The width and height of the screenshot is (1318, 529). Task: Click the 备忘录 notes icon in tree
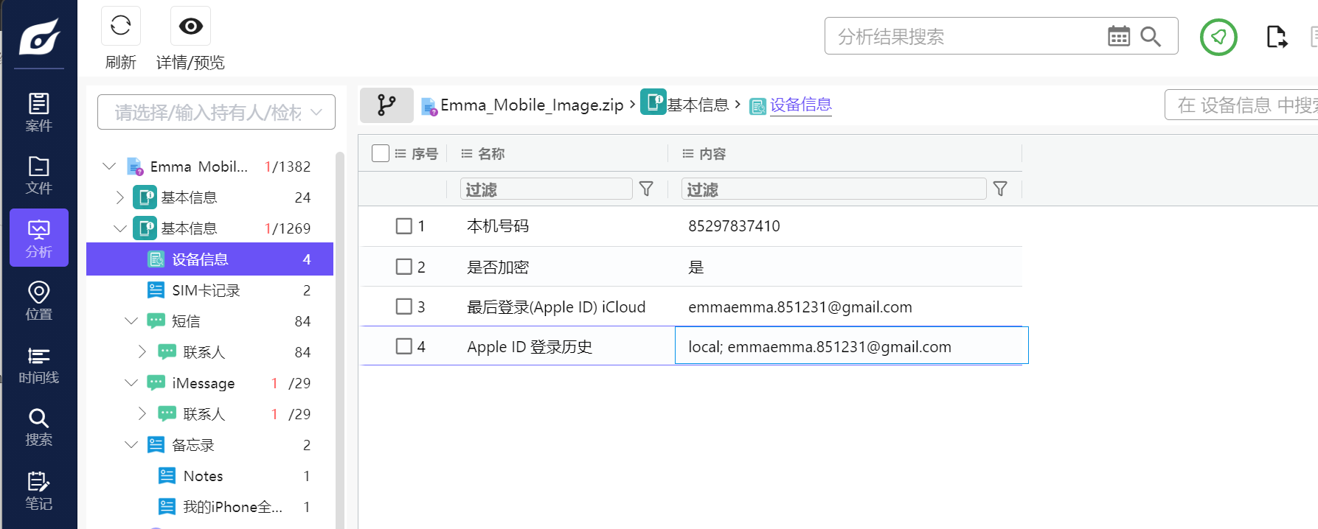pos(156,445)
